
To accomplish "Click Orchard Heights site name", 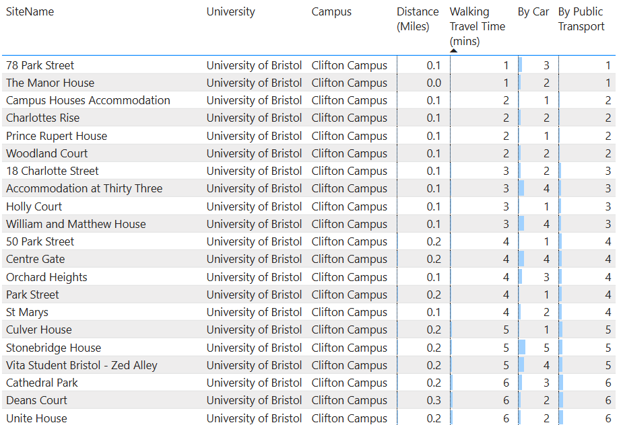I will click(x=46, y=277).
